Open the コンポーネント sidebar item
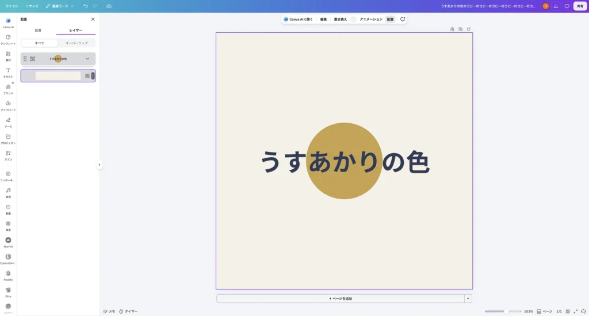Image resolution: width=589 pixels, height=316 pixels. [x=8, y=176]
